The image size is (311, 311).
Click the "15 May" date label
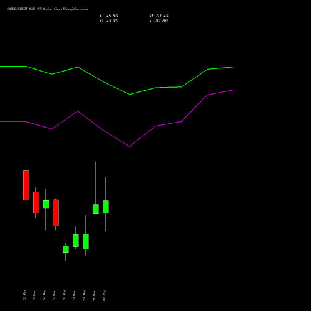coord(54,295)
